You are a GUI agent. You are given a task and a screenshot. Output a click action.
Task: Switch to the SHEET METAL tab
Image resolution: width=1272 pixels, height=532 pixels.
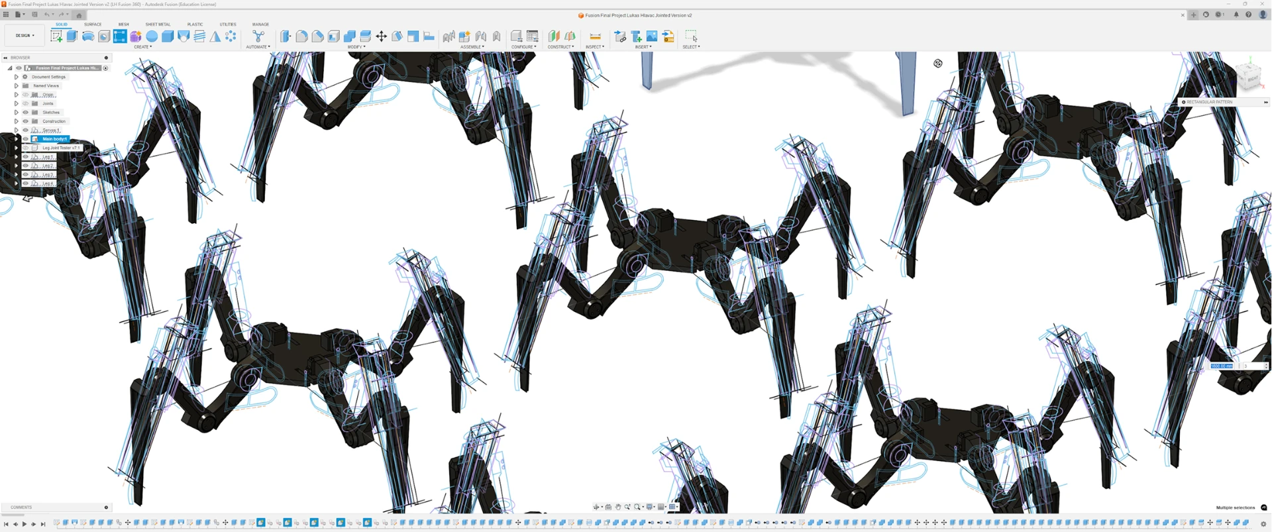point(158,25)
